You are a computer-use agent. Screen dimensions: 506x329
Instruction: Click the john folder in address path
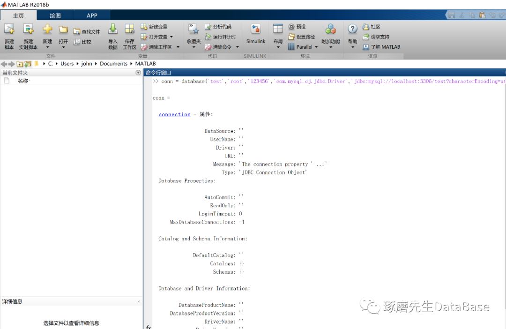point(87,64)
